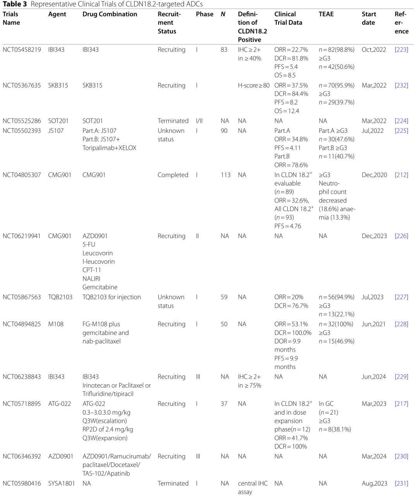Click reference 230 for AZD0901
The image size is (418, 496).
pyautogui.click(x=401, y=457)
